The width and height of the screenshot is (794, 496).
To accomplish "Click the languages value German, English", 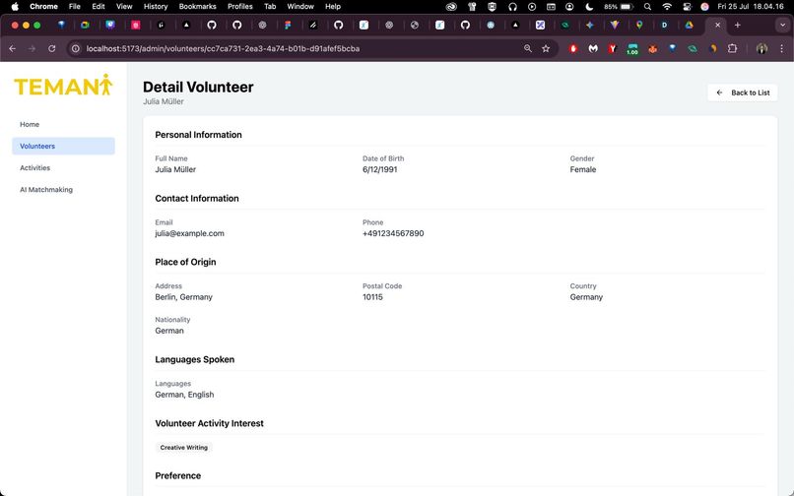I will pos(184,395).
